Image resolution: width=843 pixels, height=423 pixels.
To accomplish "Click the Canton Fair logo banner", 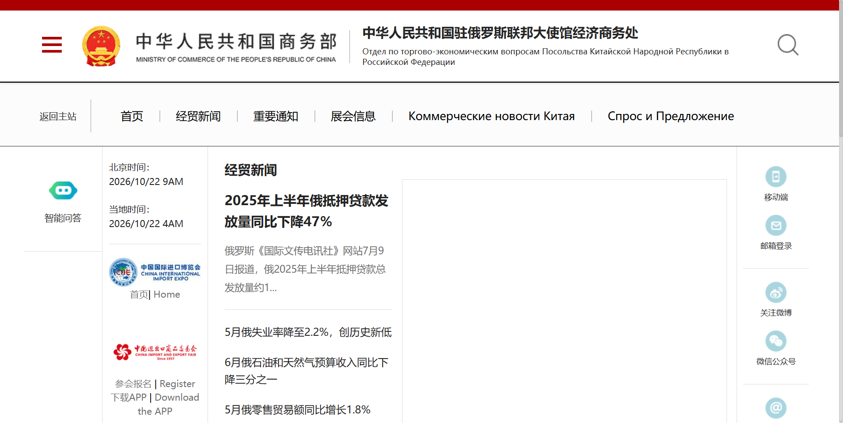I will click(x=155, y=352).
